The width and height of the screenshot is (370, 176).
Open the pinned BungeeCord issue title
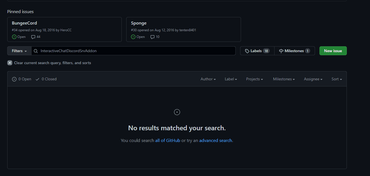[24, 23]
